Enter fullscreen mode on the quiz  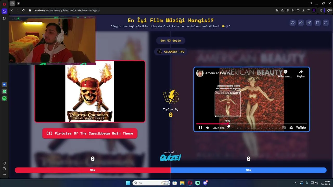point(326,23)
